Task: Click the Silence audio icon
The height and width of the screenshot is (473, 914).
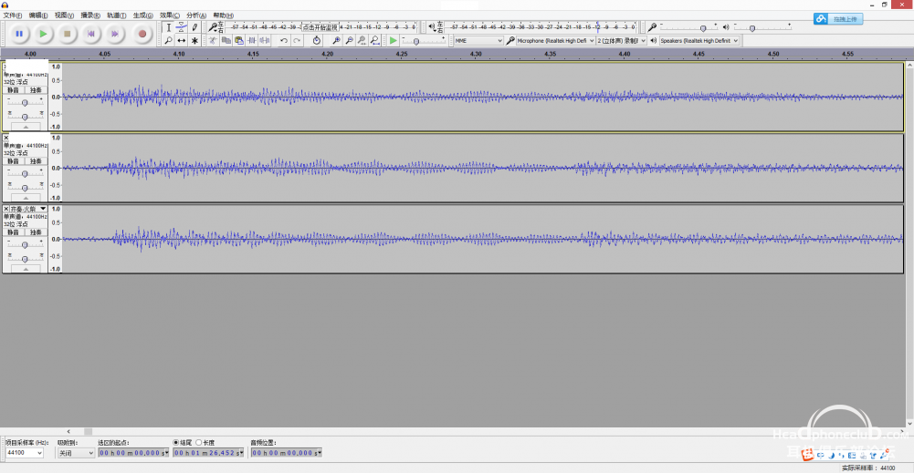Action: point(265,41)
